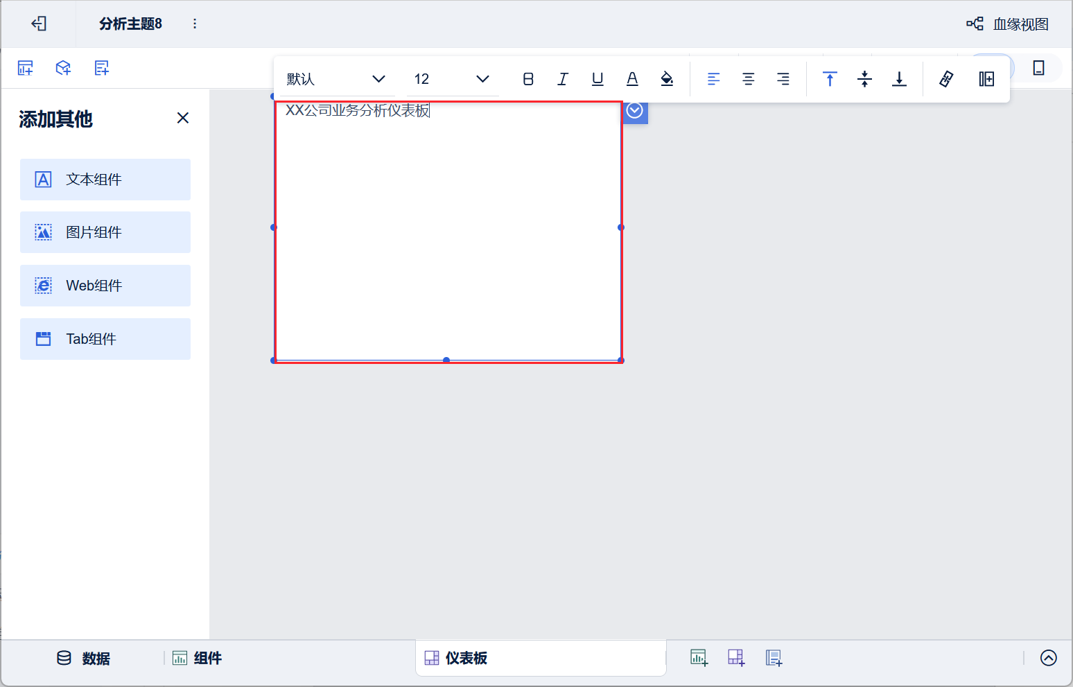Open the 血缘视图 lineage view
The height and width of the screenshot is (687, 1073).
tap(1007, 24)
